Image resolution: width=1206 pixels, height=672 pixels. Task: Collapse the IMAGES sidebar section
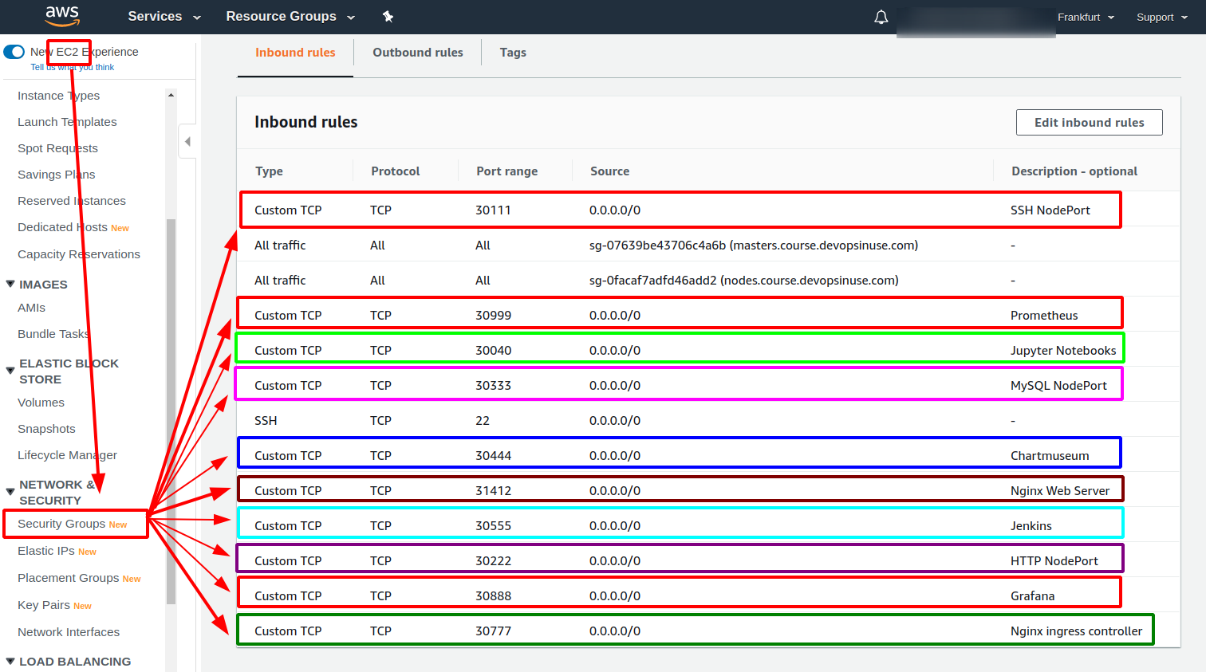(10, 284)
